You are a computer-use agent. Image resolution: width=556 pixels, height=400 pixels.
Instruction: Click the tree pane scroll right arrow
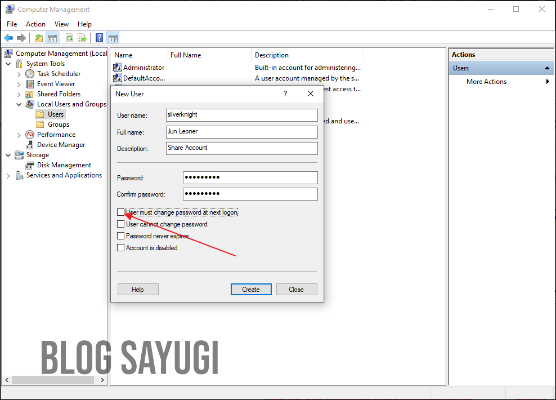point(102,380)
